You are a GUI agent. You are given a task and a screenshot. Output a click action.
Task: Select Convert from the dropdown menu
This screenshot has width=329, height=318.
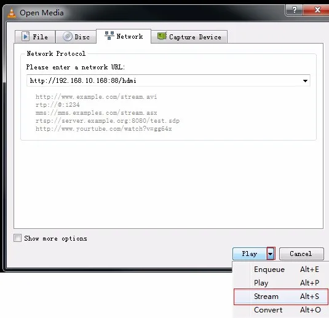(281, 310)
